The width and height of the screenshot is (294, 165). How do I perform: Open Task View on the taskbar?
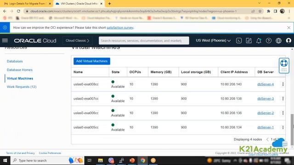(x=90, y=160)
